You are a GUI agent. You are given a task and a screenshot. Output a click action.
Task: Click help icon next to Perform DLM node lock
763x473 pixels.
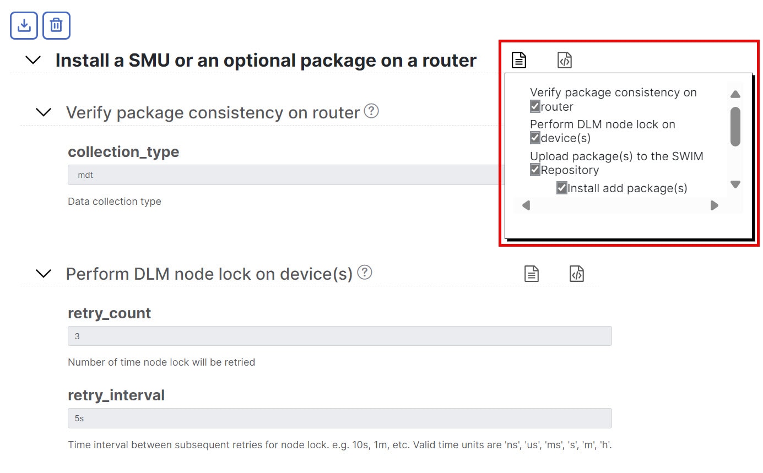coord(365,272)
